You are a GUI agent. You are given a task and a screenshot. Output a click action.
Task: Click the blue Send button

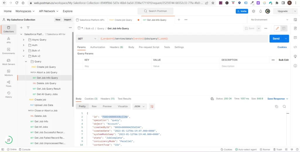276,39
